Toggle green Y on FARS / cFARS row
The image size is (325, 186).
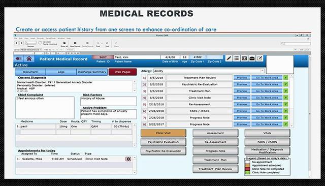coord(285,111)
